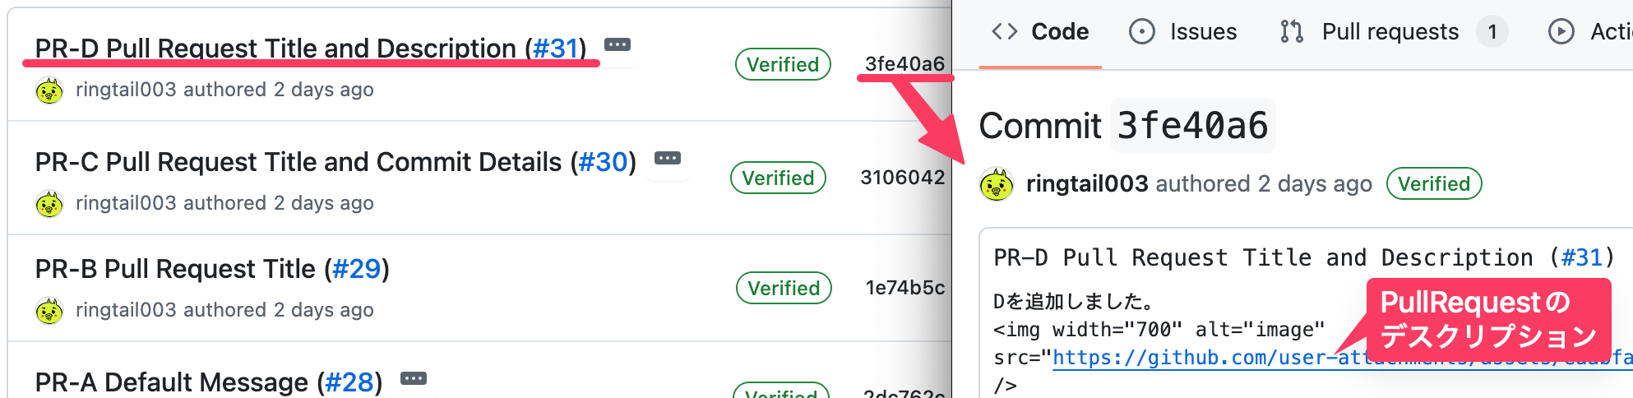
Task: Click Verified badge in commit detail
Action: coord(1434,184)
